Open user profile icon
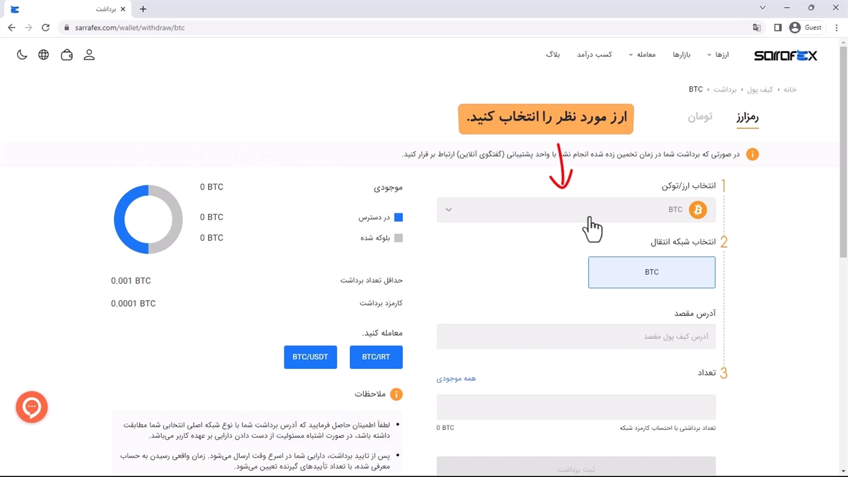 pyautogui.click(x=89, y=55)
